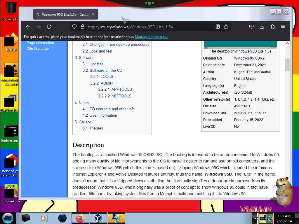Screen dimensions: 299x224
Task: Download win95d_lite_15a.iso from the infobox
Action: [x=250, y=113]
